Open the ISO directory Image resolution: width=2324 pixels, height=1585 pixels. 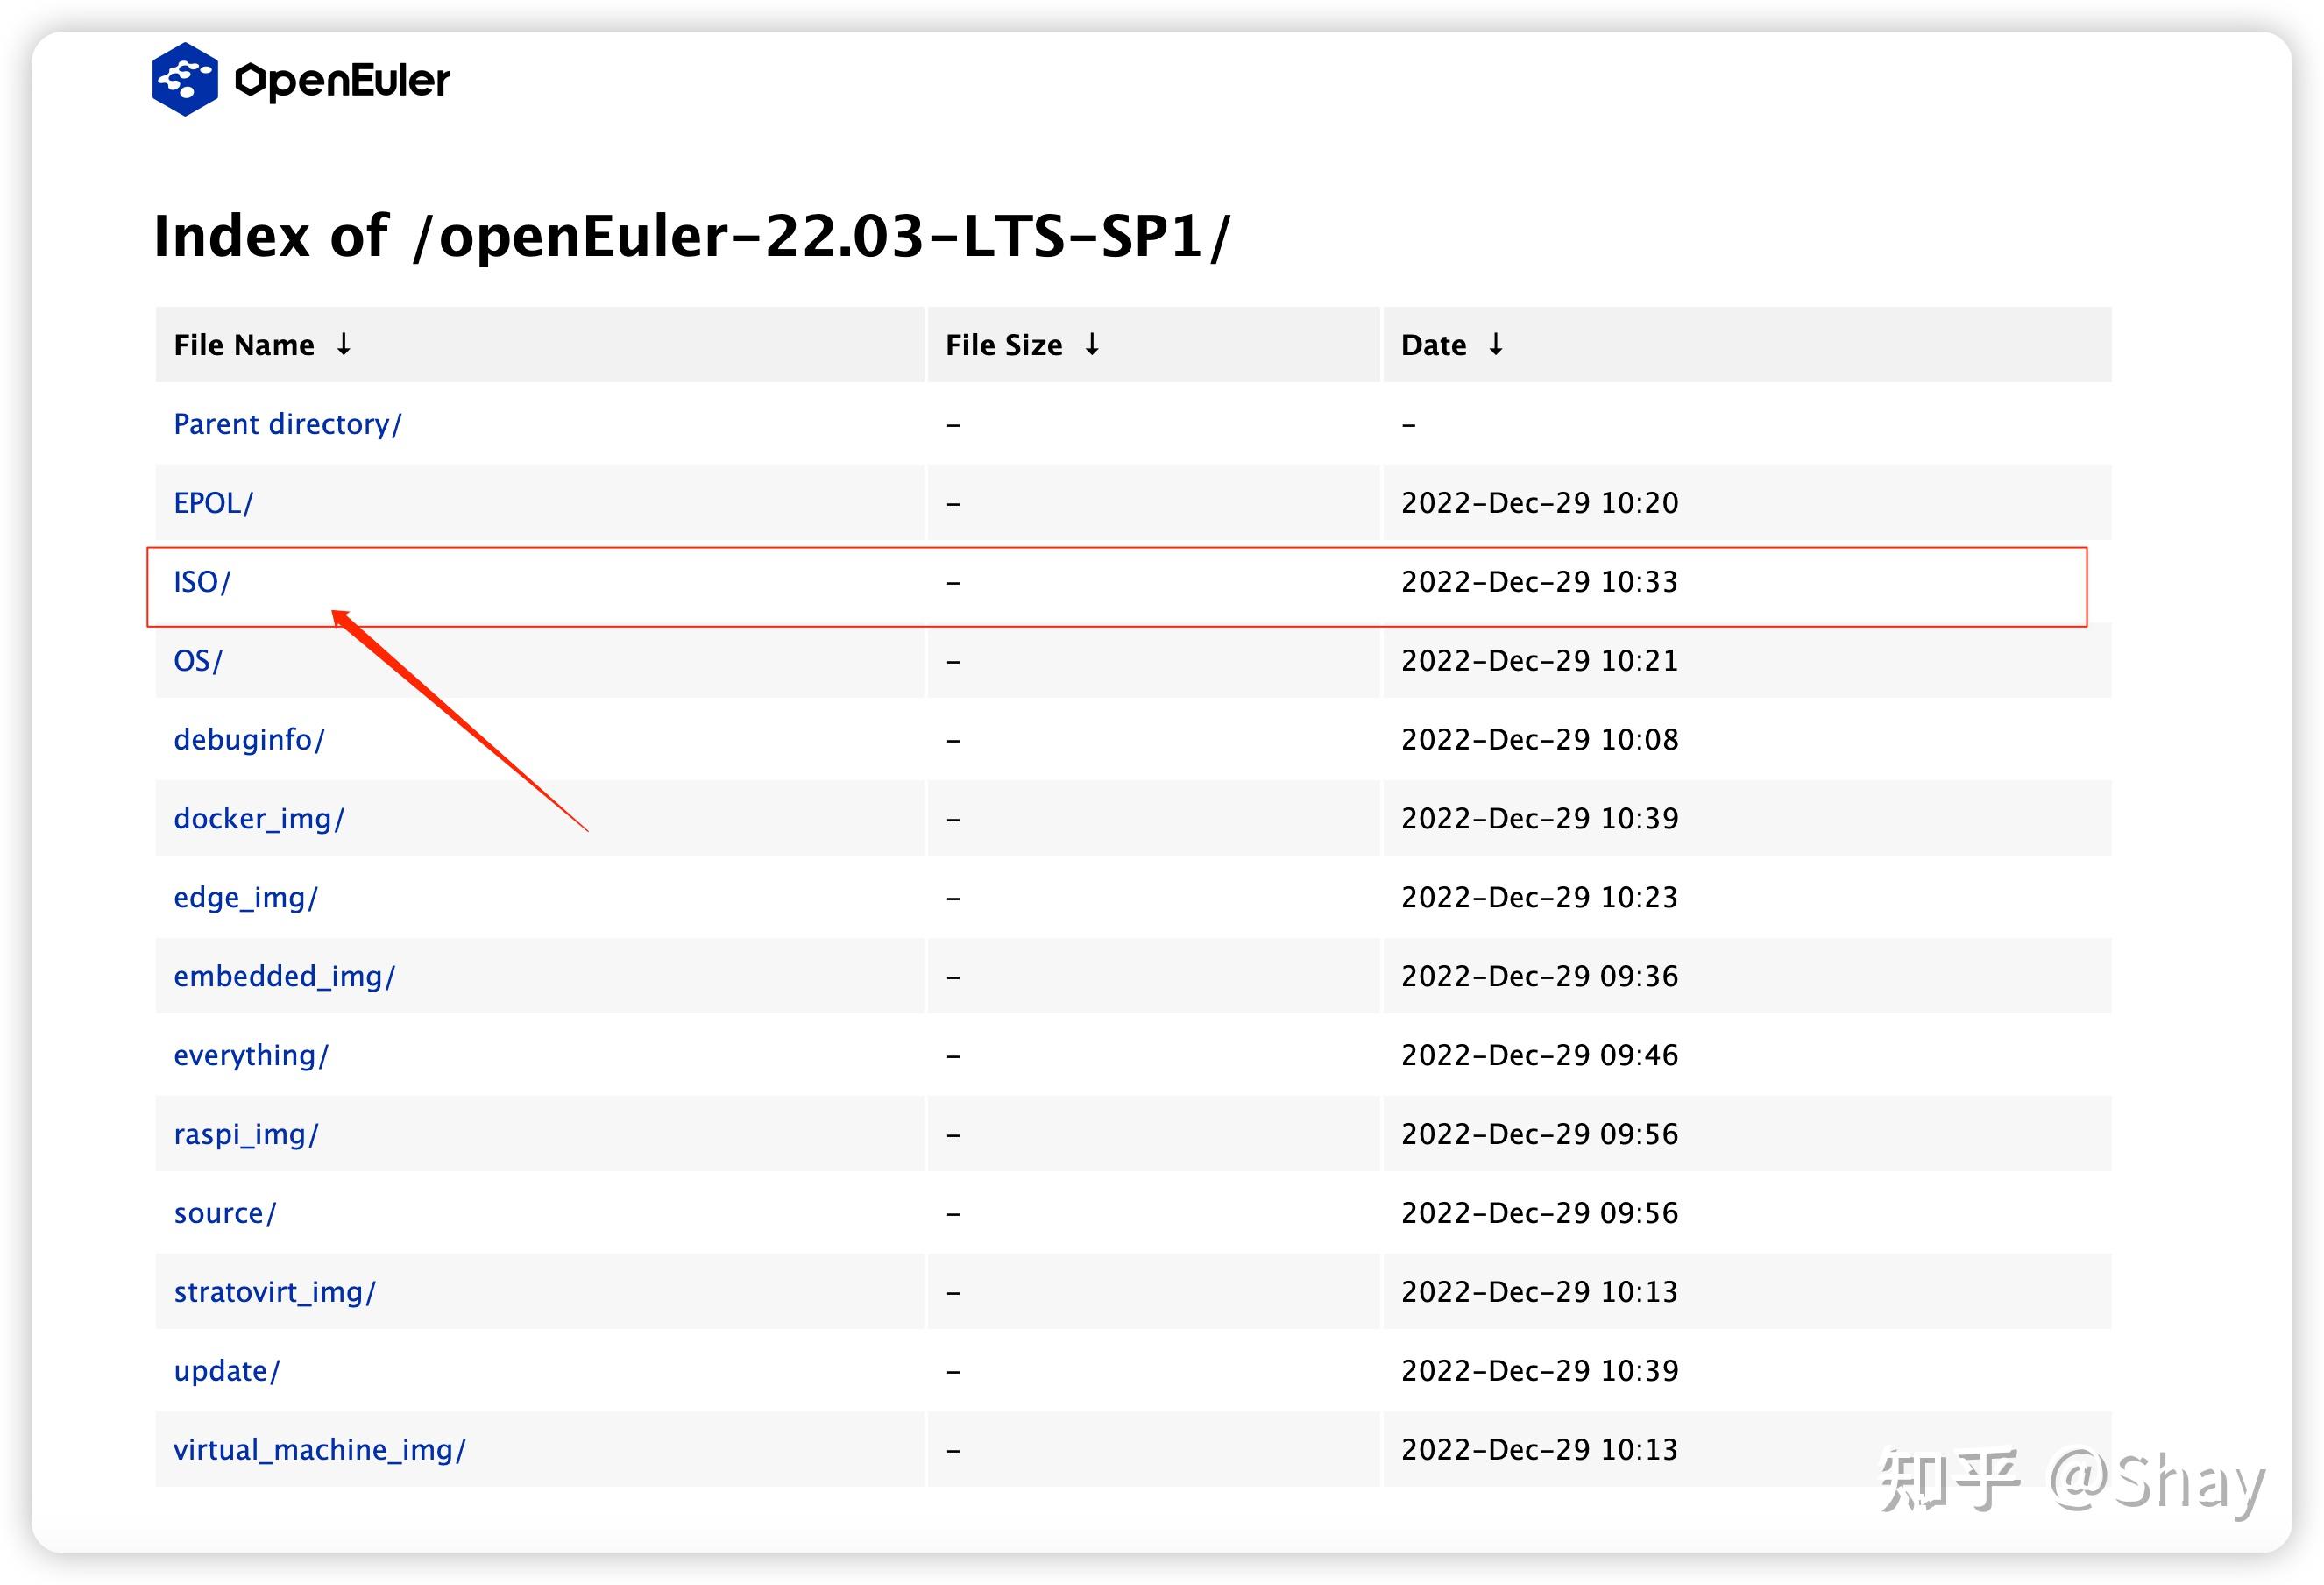pyautogui.click(x=202, y=581)
